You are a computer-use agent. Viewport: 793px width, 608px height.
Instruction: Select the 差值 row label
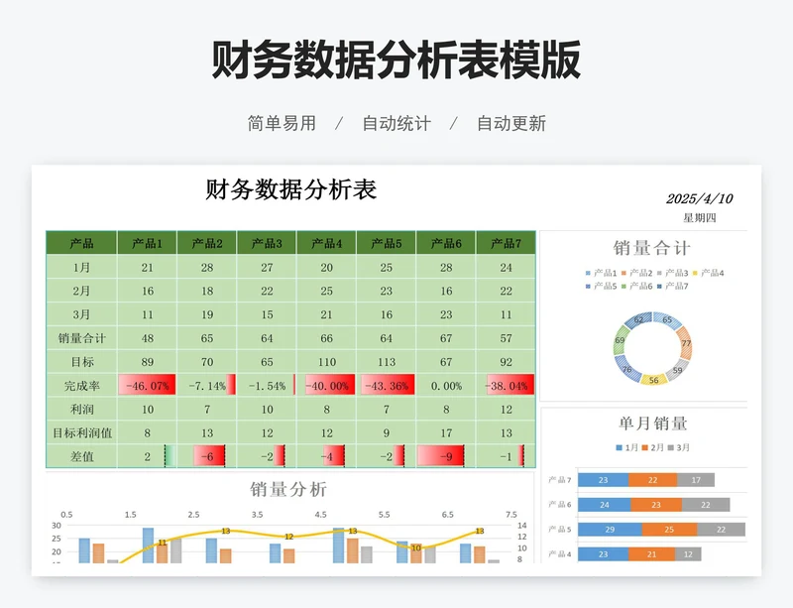click(x=81, y=456)
